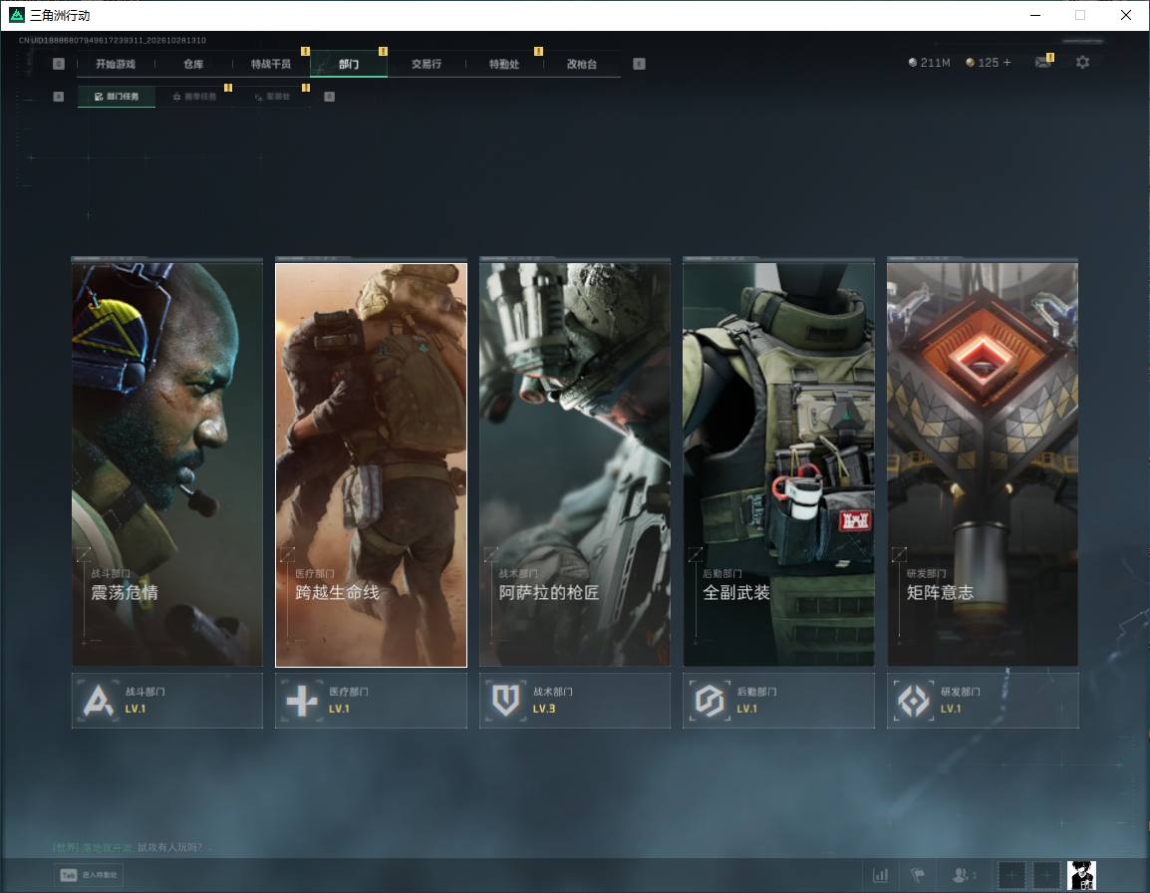Viewport: 1150px width, 893px height.
Task: Open the 全副武装 mission card
Action: pos(779,464)
